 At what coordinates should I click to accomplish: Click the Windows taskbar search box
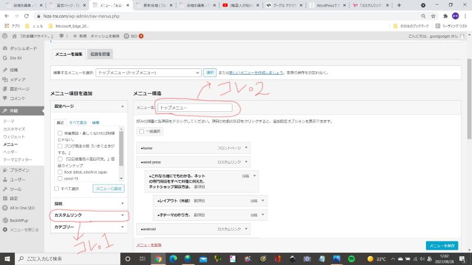coord(67,259)
